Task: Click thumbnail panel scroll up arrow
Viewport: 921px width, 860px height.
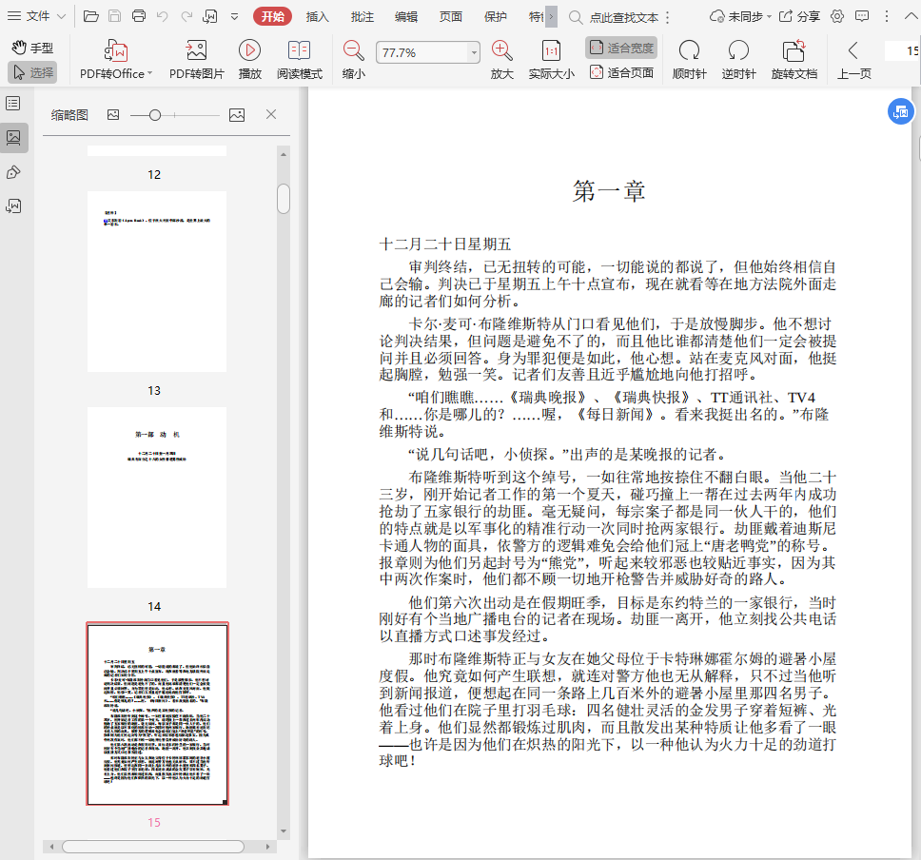Action: (284, 154)
